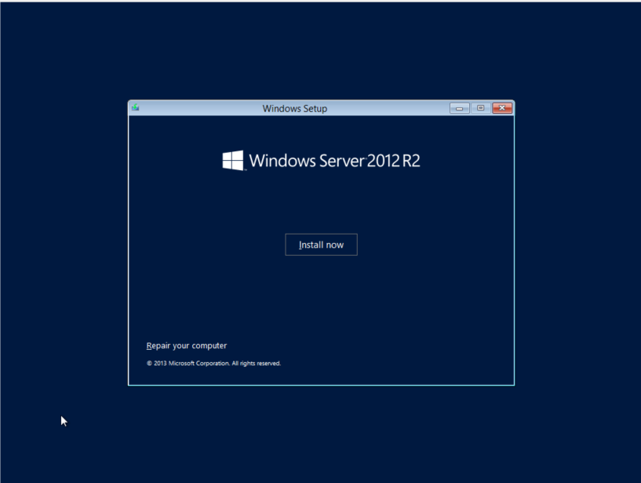Click the "All rights reserved" text

(x=257, y=364)
